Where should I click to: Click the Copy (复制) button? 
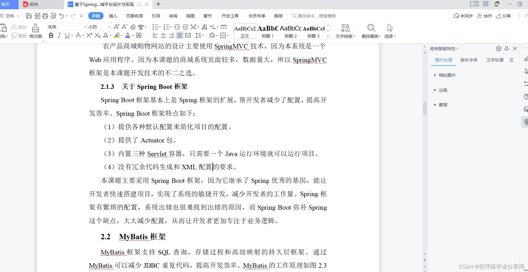19,36
